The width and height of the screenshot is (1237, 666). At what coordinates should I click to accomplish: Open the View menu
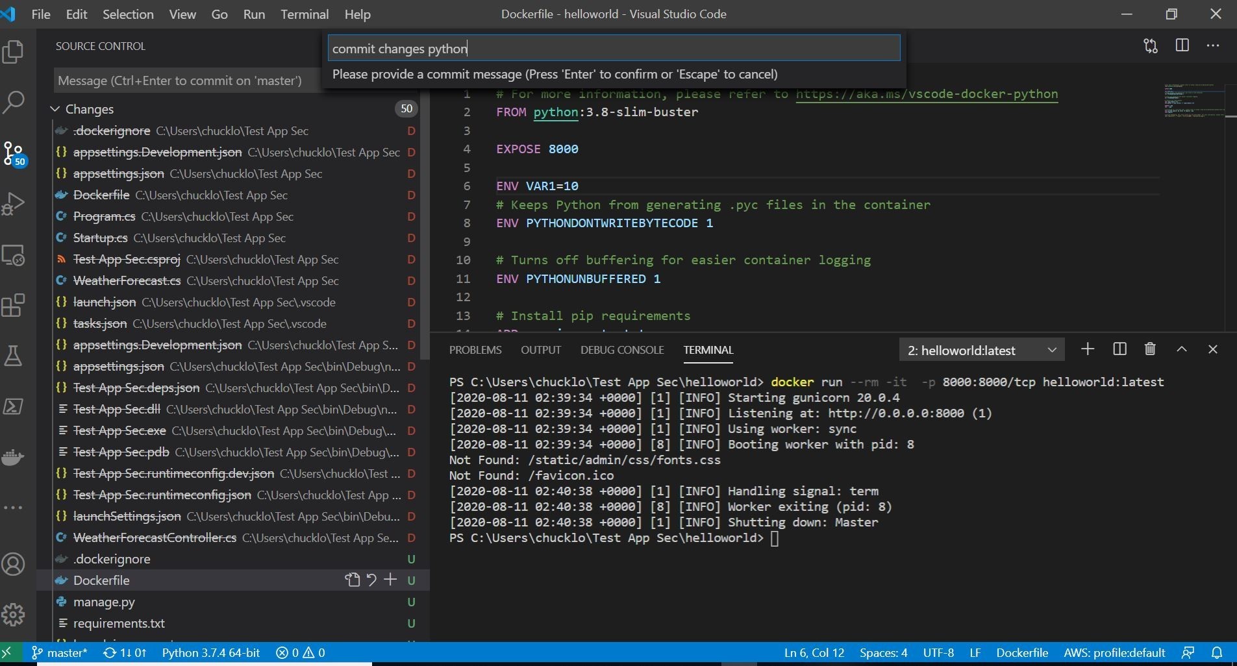(182, 14)
